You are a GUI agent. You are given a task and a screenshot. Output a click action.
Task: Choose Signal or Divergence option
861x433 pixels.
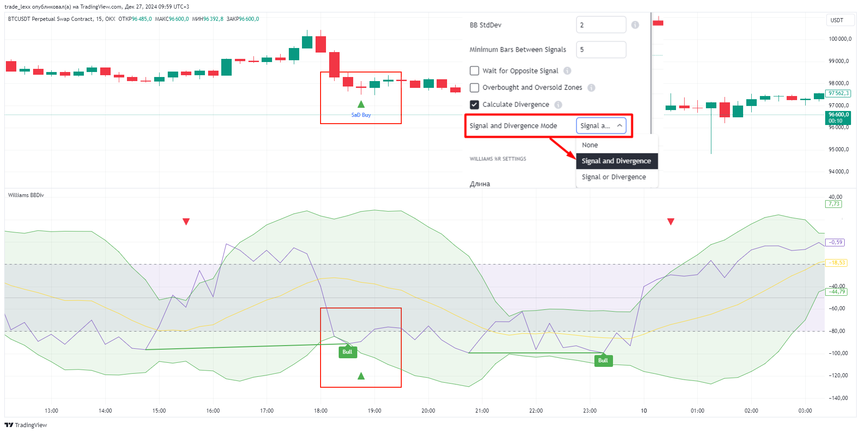click(x=617, y=177)
